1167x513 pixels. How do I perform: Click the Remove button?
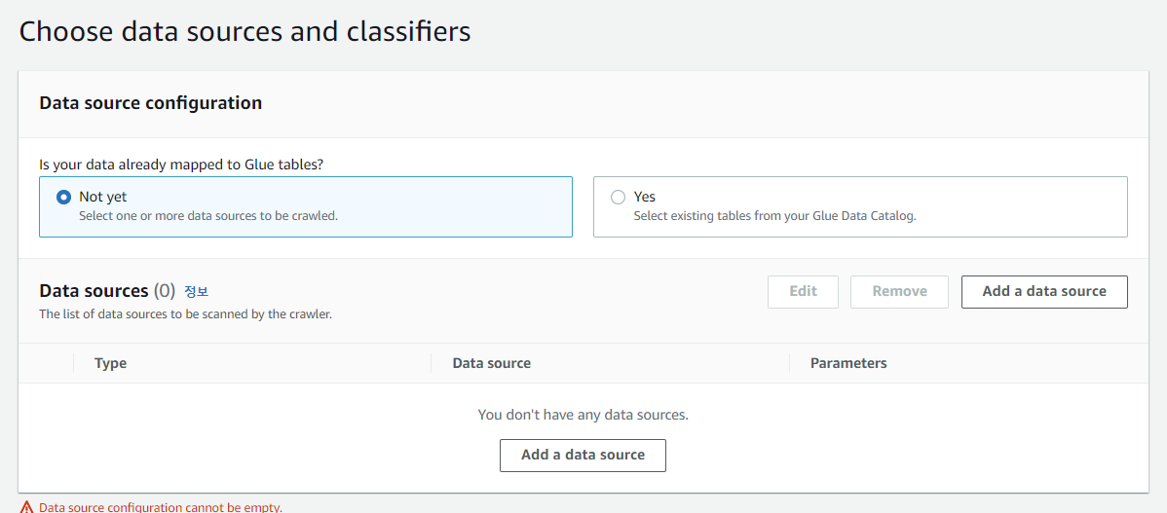900,291
